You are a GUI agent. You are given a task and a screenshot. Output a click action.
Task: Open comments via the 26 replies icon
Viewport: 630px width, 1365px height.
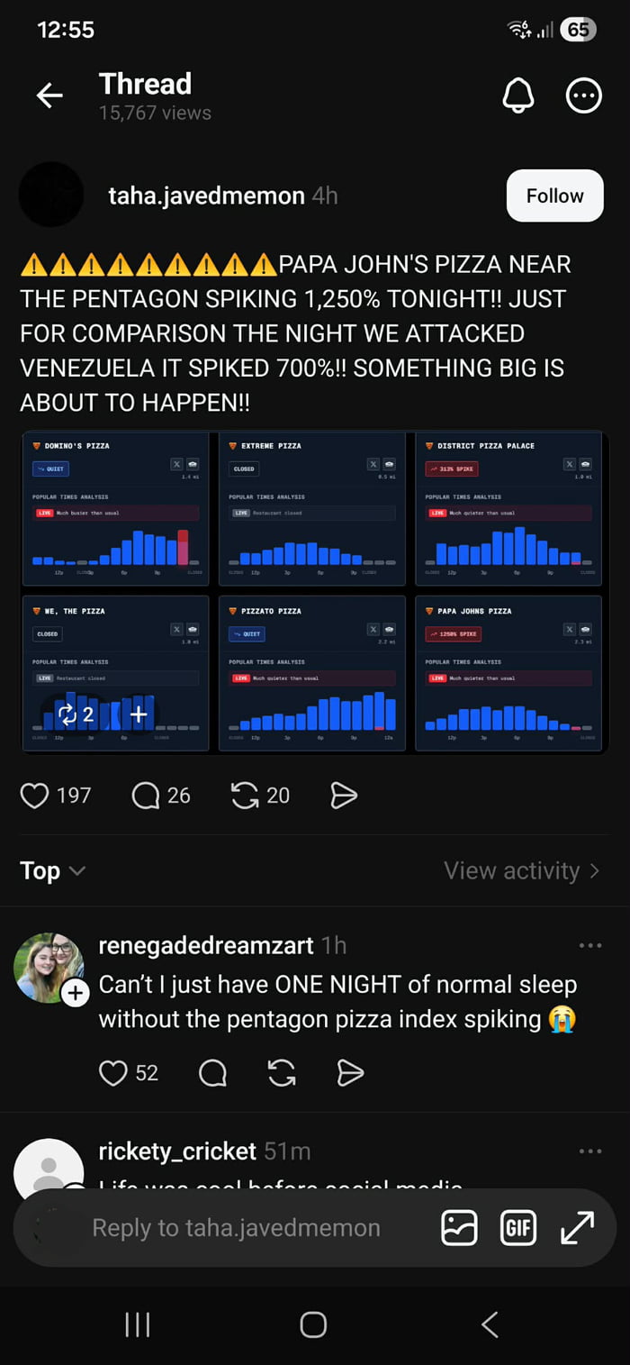146,795
